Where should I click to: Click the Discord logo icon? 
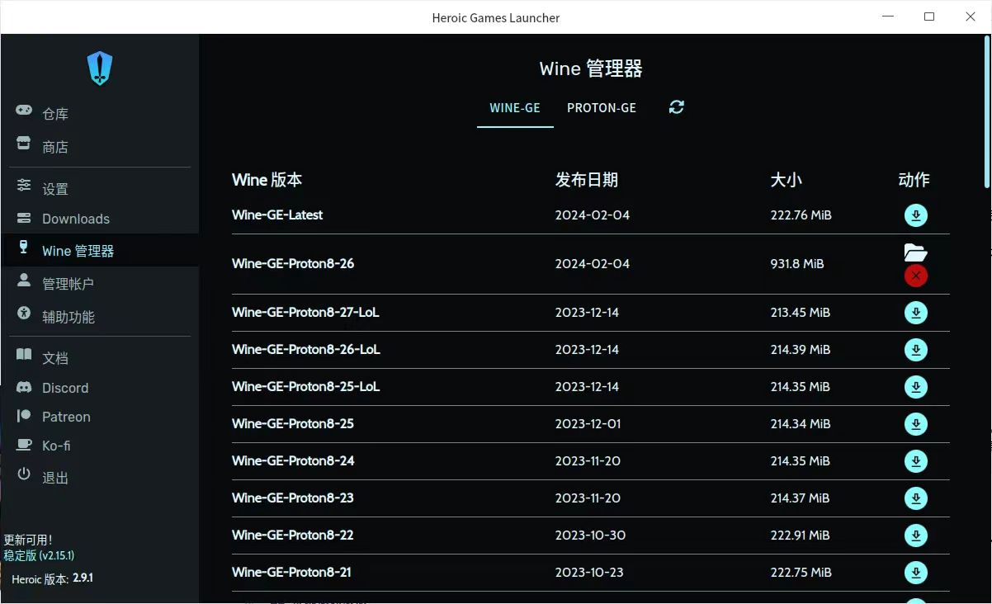24,387
